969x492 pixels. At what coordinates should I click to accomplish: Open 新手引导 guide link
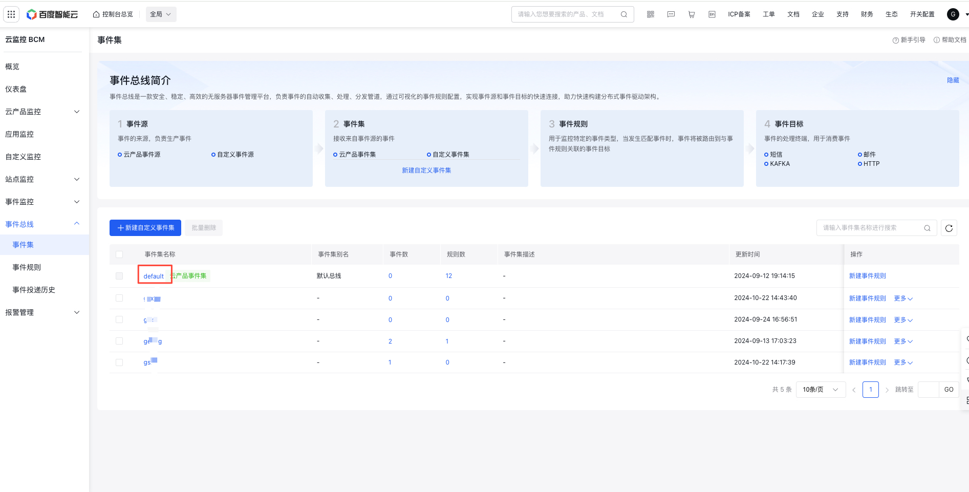point(909,40)
